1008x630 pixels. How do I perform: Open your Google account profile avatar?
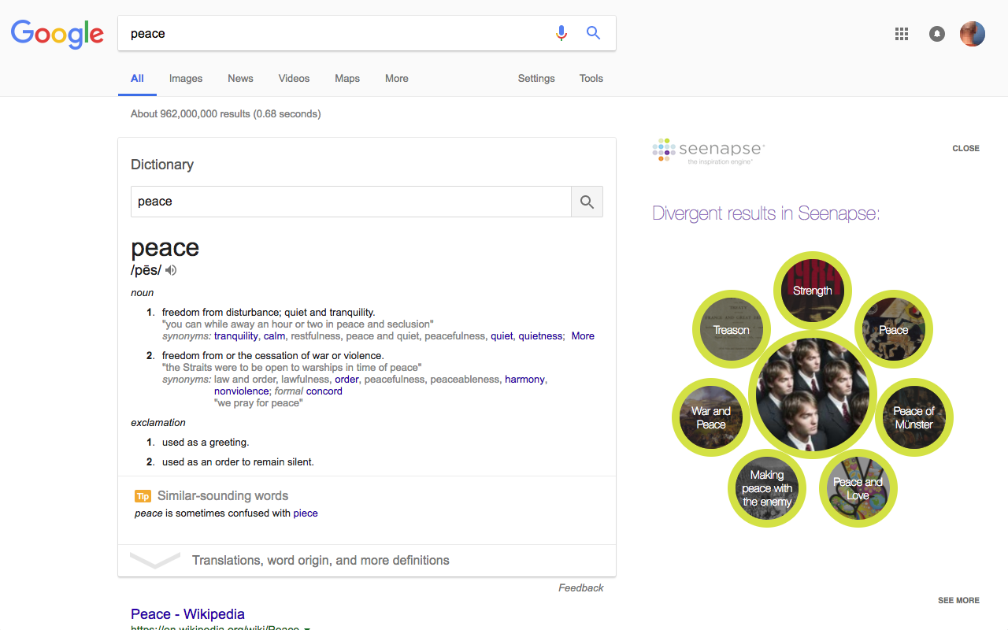[972, 34]
